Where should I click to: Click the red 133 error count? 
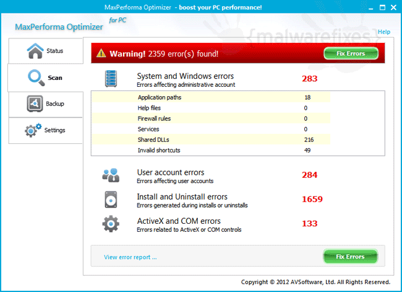tap(310, 224)
